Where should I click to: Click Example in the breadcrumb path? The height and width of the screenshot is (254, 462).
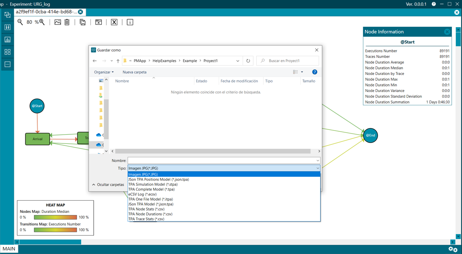(x=190, y=61)
